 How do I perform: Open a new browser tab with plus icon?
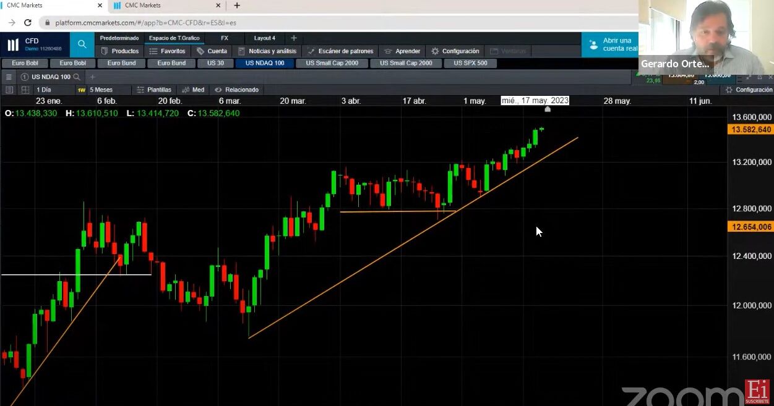pyautogui.click(x=236, y=6)
